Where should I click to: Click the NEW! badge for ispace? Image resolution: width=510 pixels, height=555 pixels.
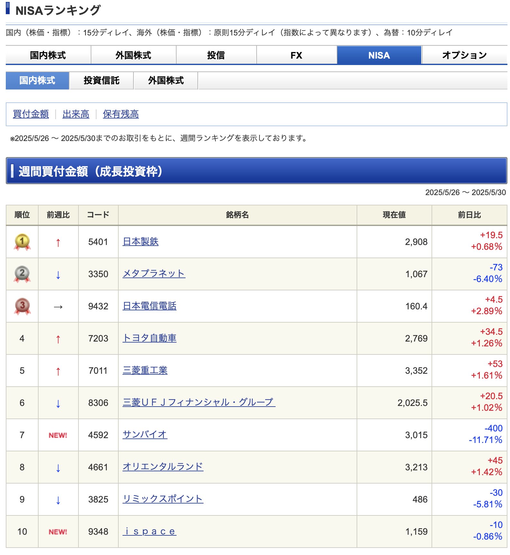point(58,532)
